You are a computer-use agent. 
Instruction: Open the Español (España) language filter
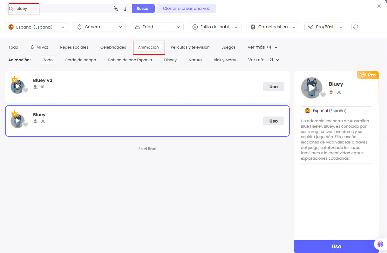pyautogui.click(x=37, y=27)
